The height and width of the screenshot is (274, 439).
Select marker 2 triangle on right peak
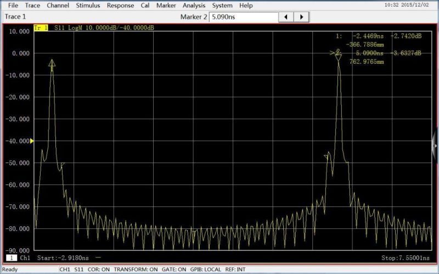tap(339, 58)
